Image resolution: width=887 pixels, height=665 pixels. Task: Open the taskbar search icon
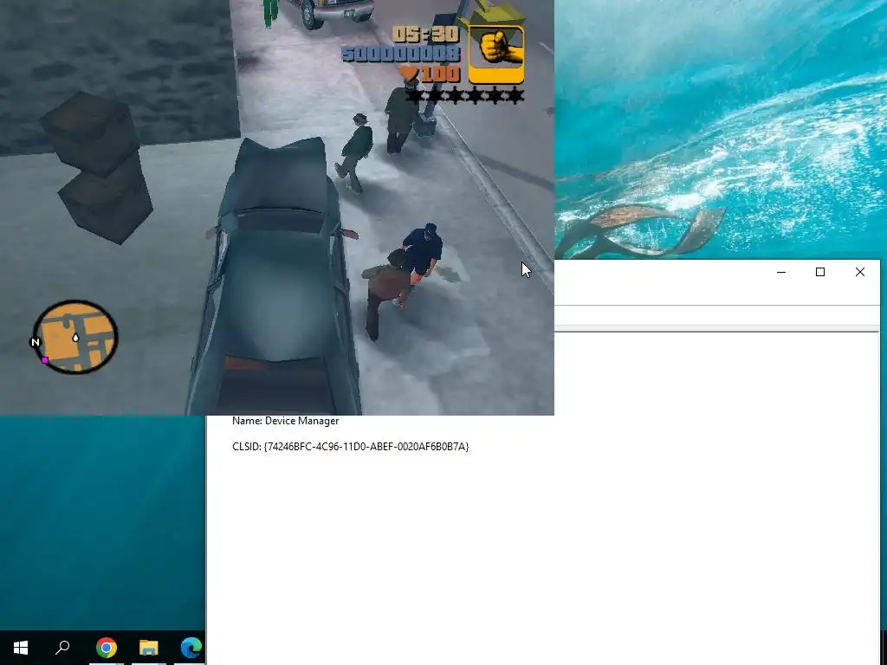click(62, 648)
